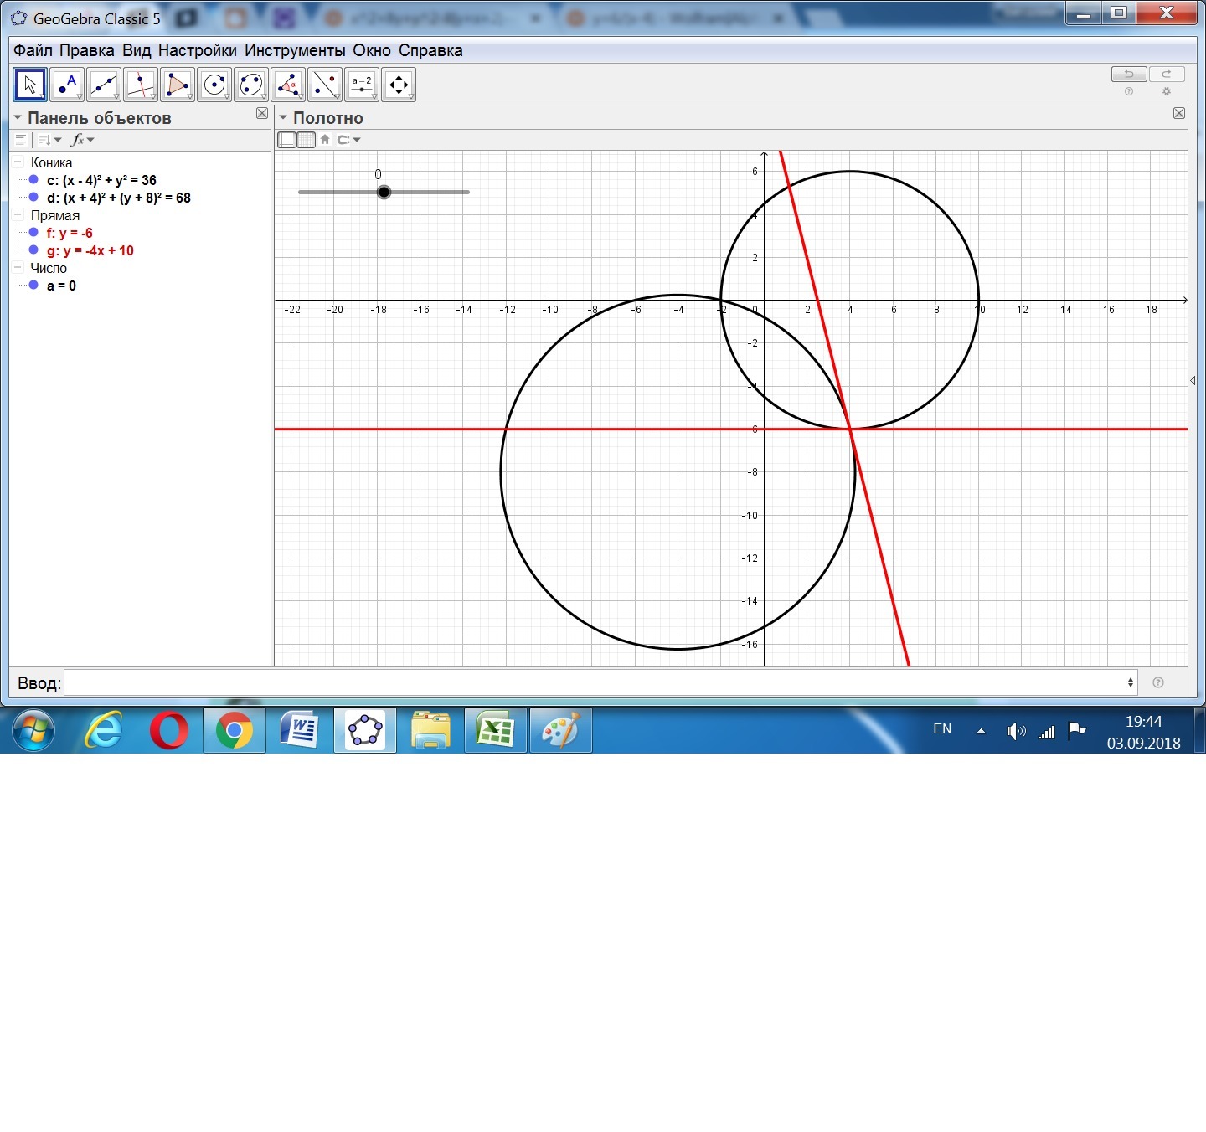
Task: Select the Line through two points tool
Action: click(x=104, y=85)
